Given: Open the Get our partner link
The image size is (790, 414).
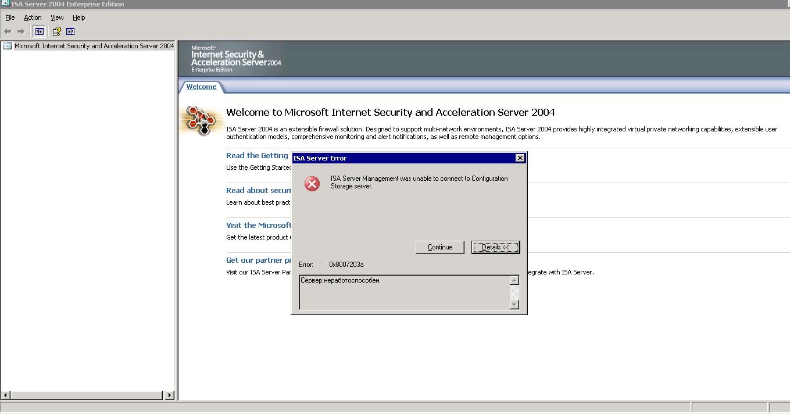Looking at the screenshot, I should [x=259, y=260].
